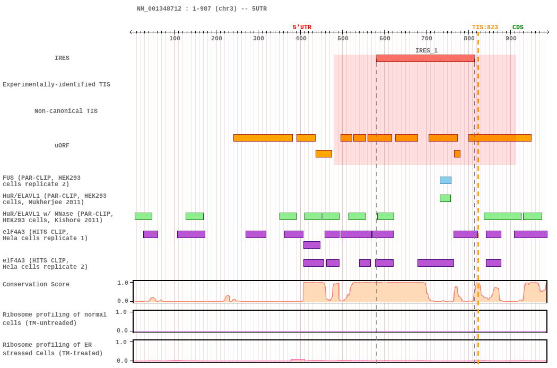Click the Conservation Score track label
557x368 pixels.
36,285
